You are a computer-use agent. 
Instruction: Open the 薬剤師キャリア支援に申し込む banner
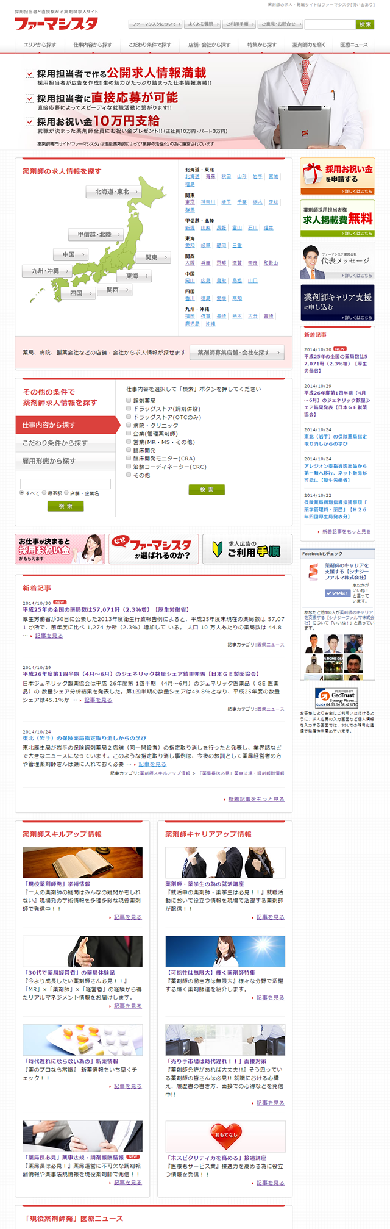point(337,303)
